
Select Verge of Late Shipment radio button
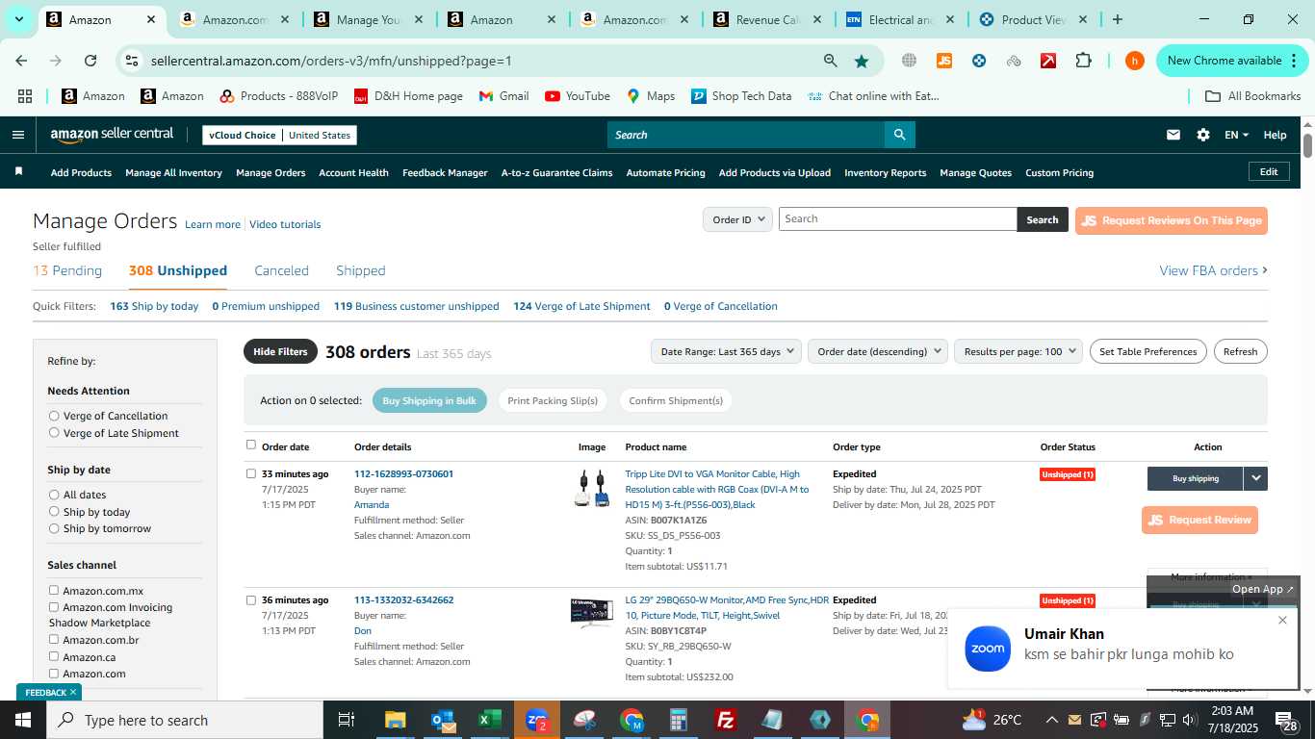54,433
